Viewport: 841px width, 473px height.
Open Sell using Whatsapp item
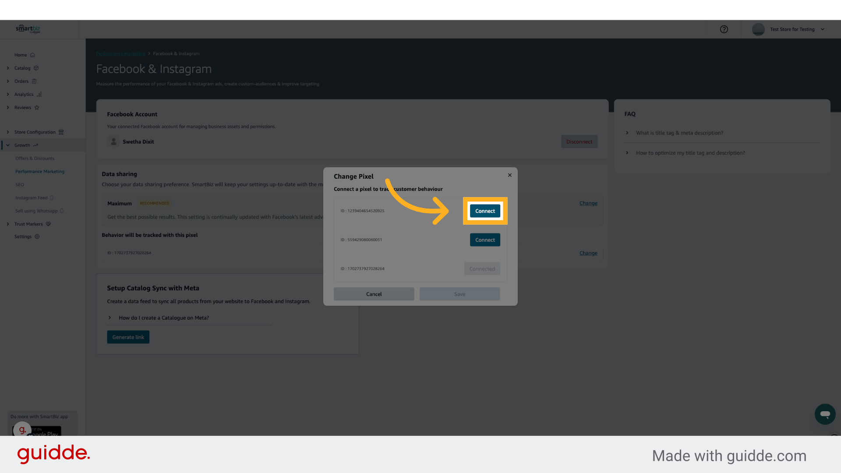pos(36,211)
